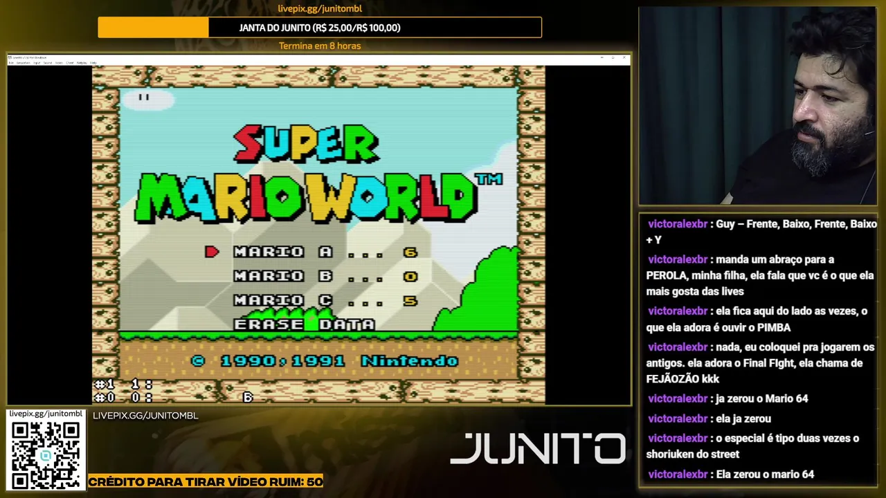Click the B button input indicator
886x498 pixels.
point(248,398)
